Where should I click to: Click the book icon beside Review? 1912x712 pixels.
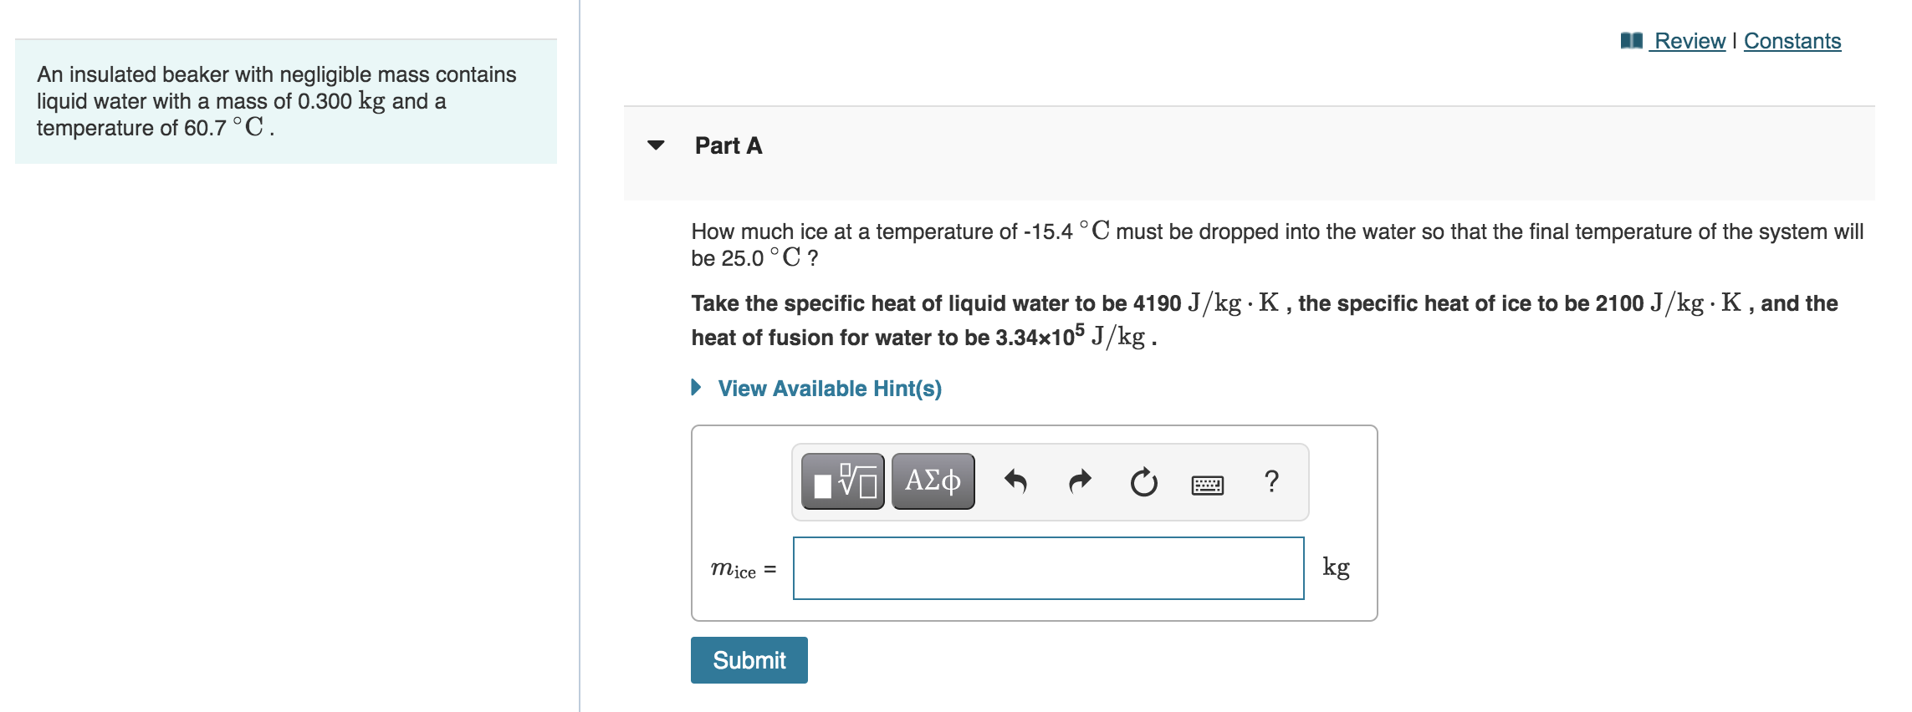coord(1631,40)
